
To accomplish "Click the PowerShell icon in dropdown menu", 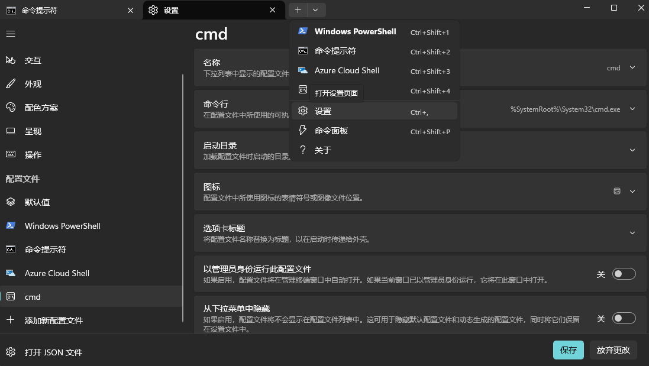I will pos(303,31).
